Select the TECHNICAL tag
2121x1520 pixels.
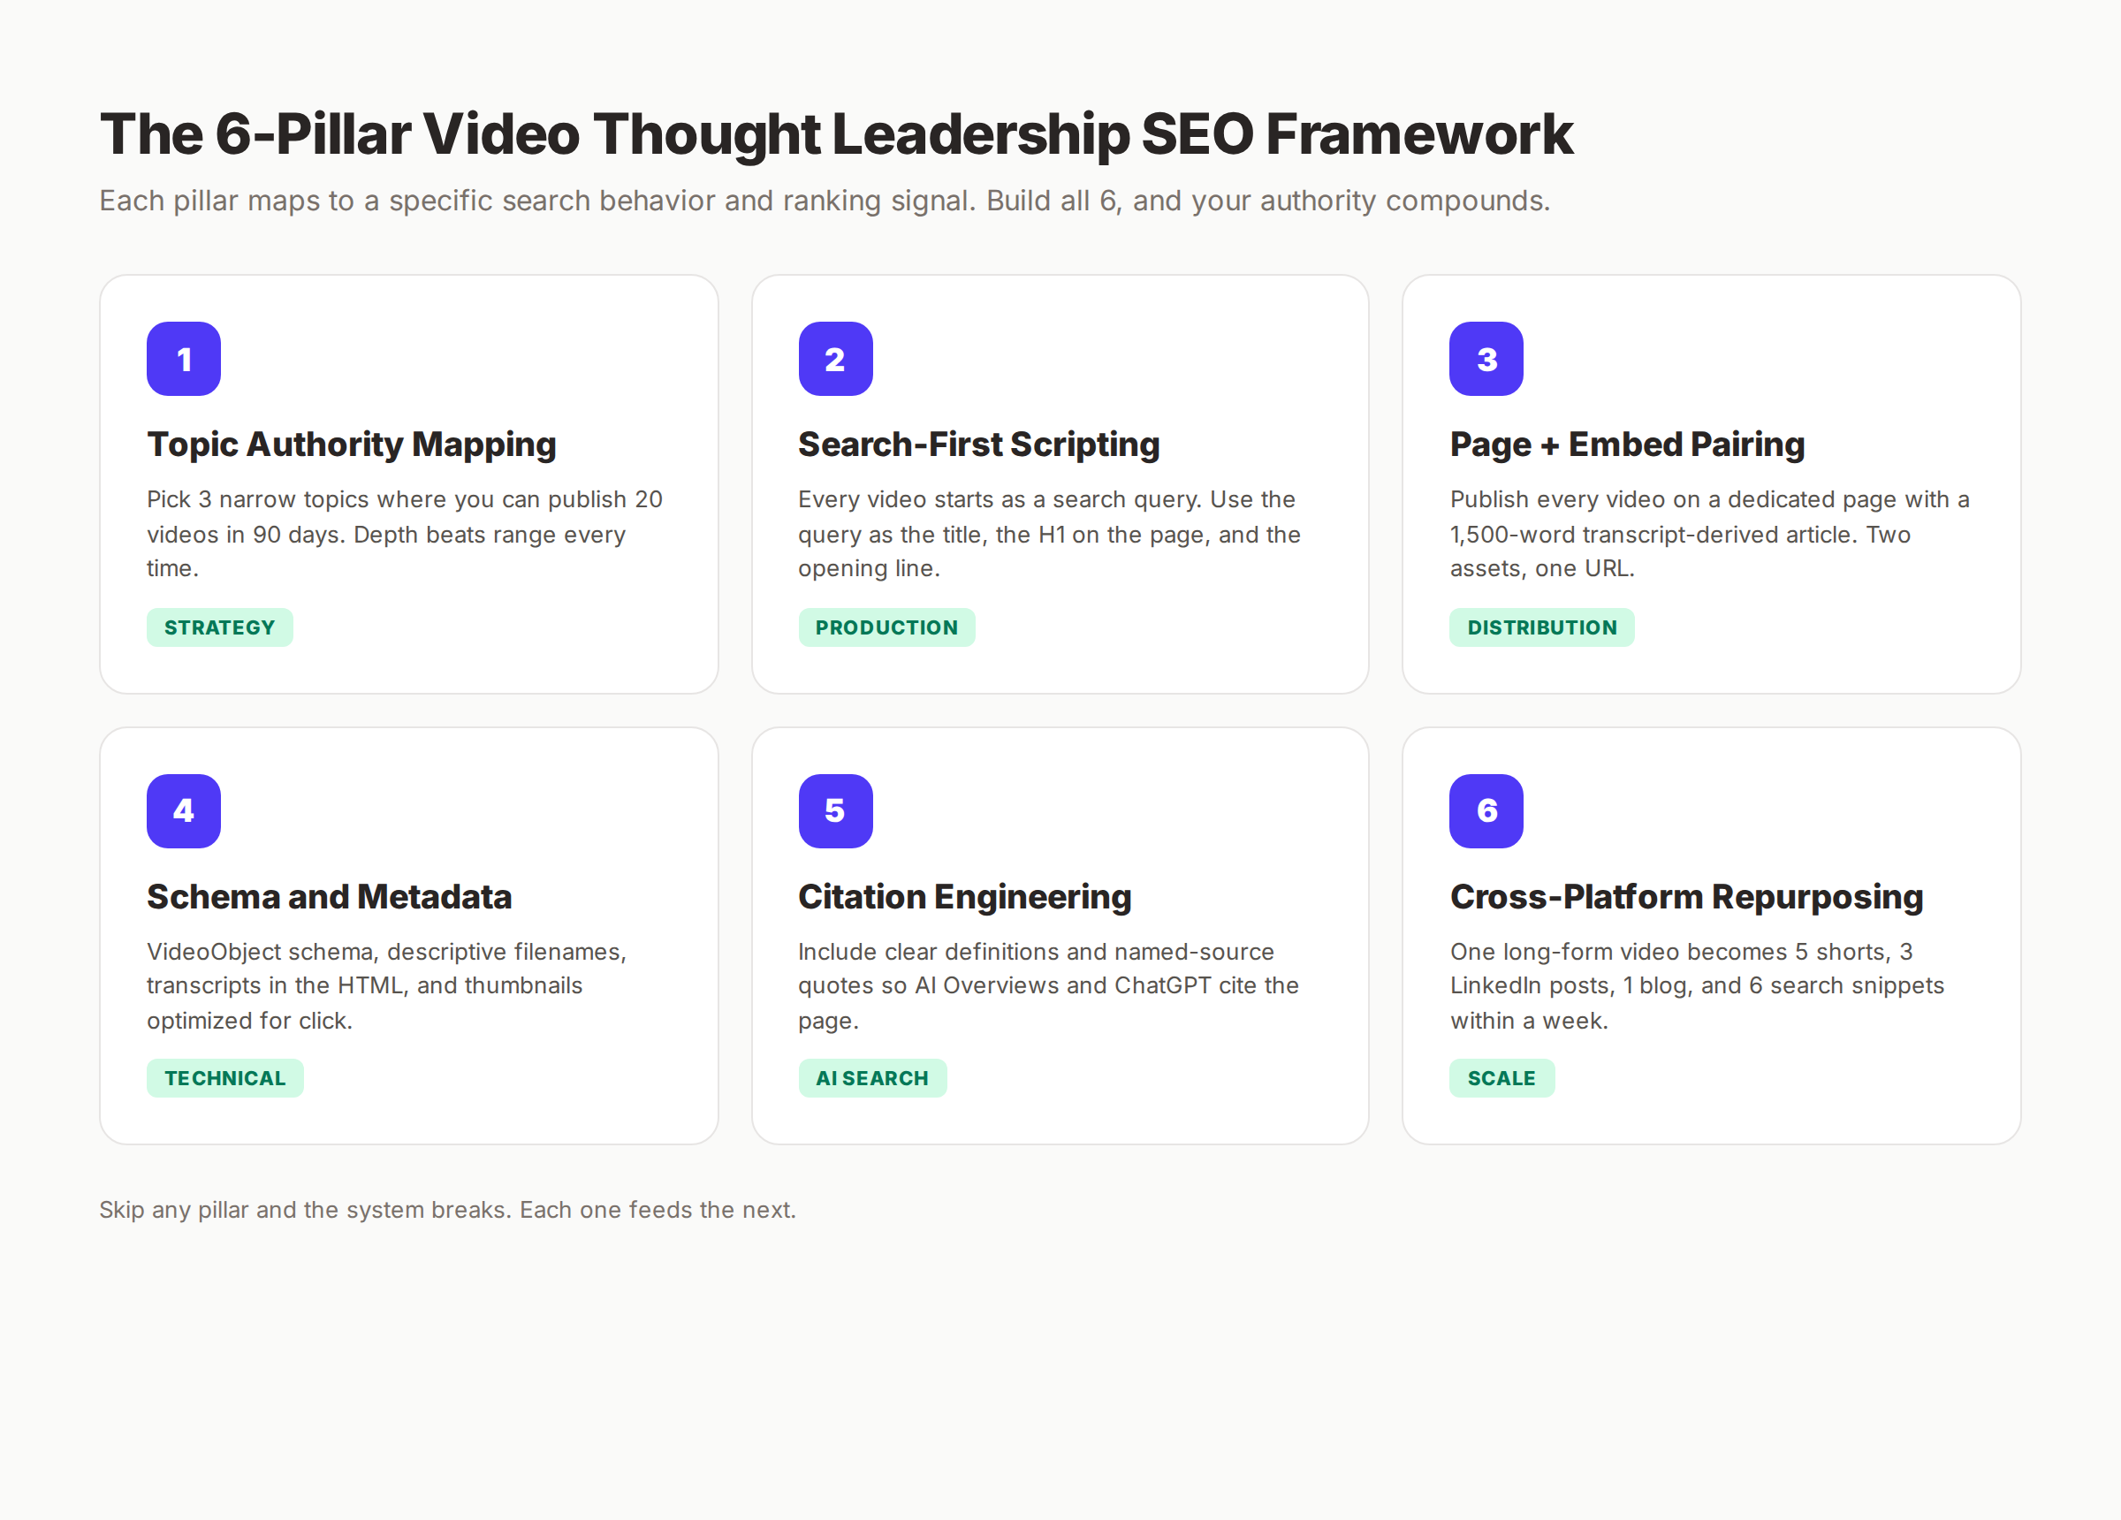tap(225, 1078)
